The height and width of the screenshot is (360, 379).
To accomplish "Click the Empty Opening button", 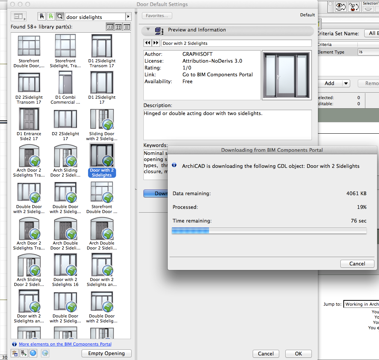I will click(106, 353).
